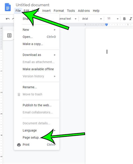
Task: Toggle Italic formatting button
Action: [x=130, y=19]
